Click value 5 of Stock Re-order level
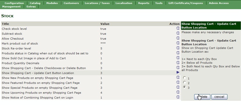This screenshot has width=241, height=105. (x=101, y=48)
